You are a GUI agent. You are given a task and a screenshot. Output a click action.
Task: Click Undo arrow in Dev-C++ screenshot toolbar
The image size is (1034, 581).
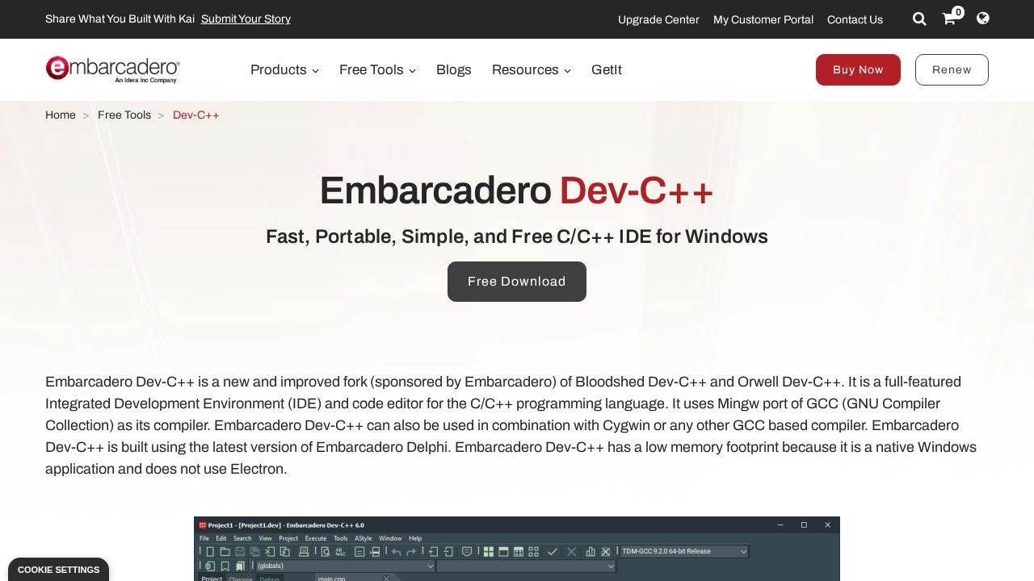[396, 552]
